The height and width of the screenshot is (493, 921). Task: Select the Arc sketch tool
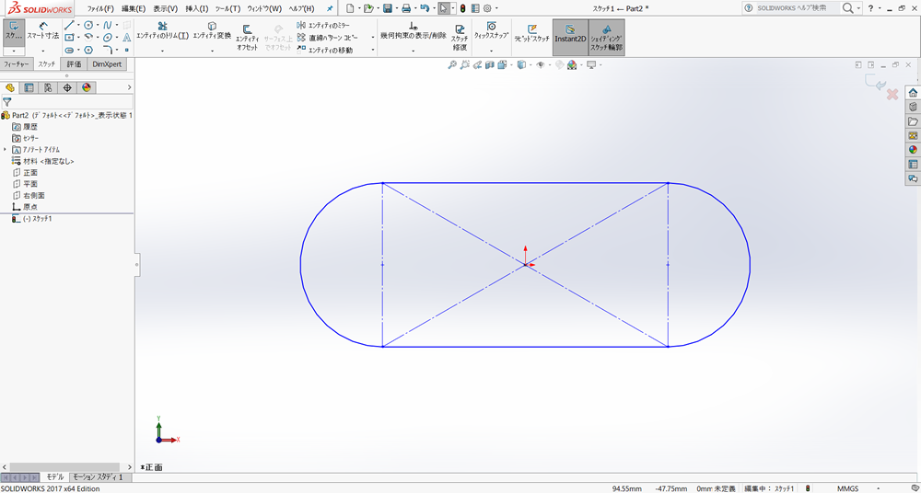pos(88,38)
